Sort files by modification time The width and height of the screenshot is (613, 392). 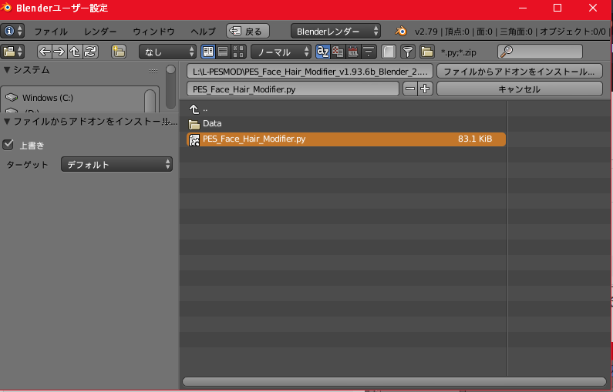coord(353,52)
